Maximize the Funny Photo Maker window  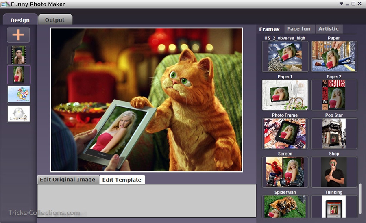(x=353, y=4)
